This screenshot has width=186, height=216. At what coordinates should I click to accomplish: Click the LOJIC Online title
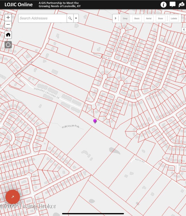pos(19,5)
